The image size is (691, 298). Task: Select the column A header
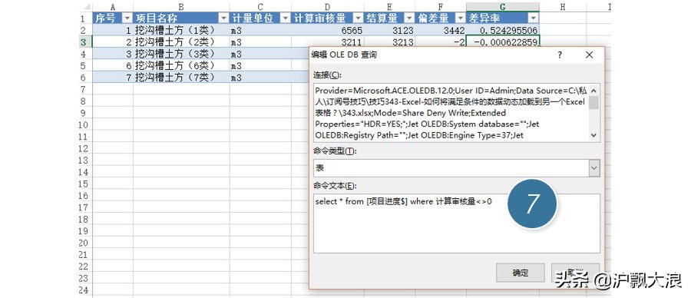(x=113, y=6)
